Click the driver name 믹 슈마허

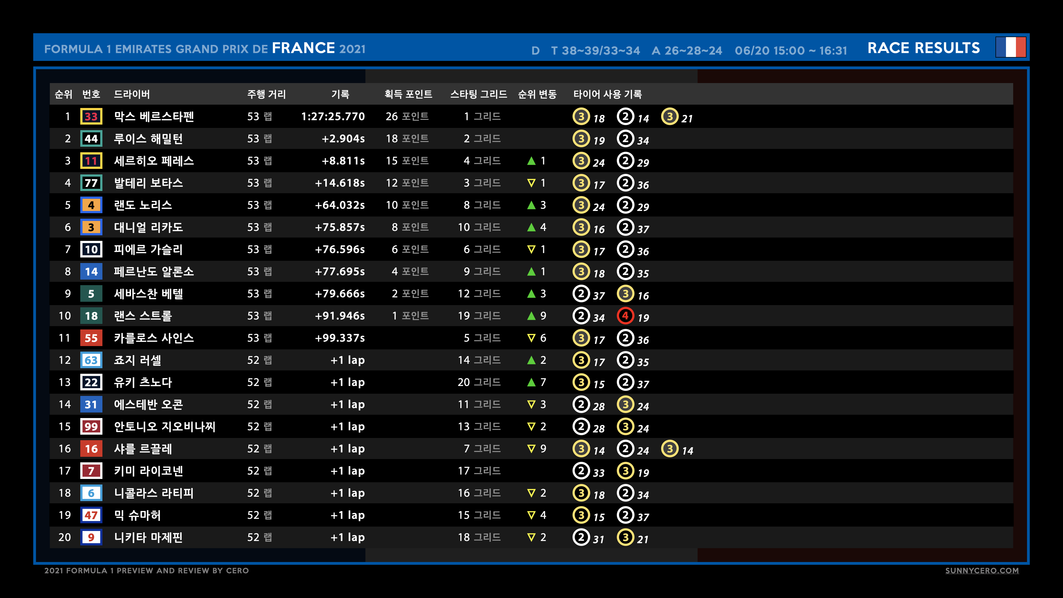click(x=137, y=515)
